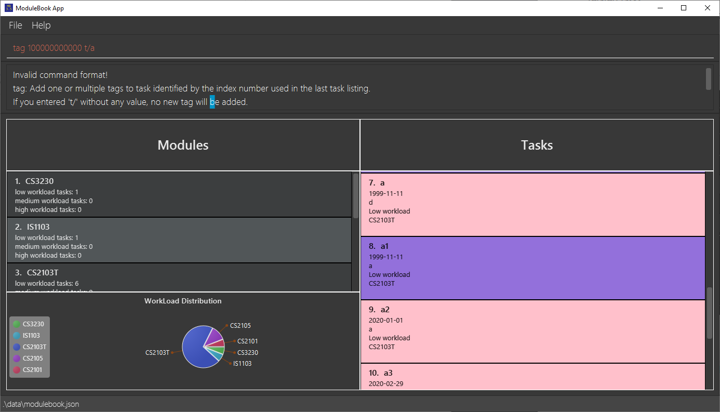The width and height of the screenshot is (720, 412).
Task: Click 'low workload tasks: 6' under CS2103T
Action: (47, 284)
